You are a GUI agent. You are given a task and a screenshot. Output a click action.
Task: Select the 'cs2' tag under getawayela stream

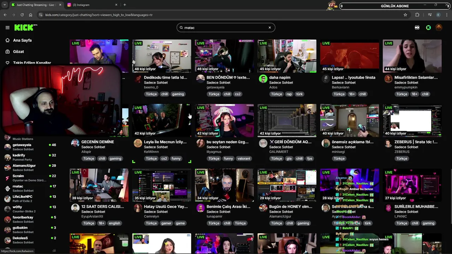[x=238, y=94]
